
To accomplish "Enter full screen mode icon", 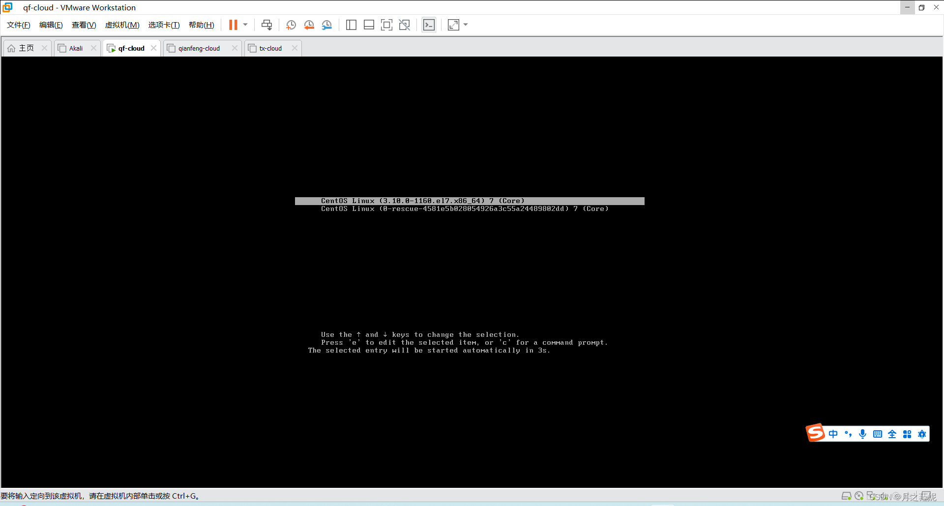I will pos(386,25).
